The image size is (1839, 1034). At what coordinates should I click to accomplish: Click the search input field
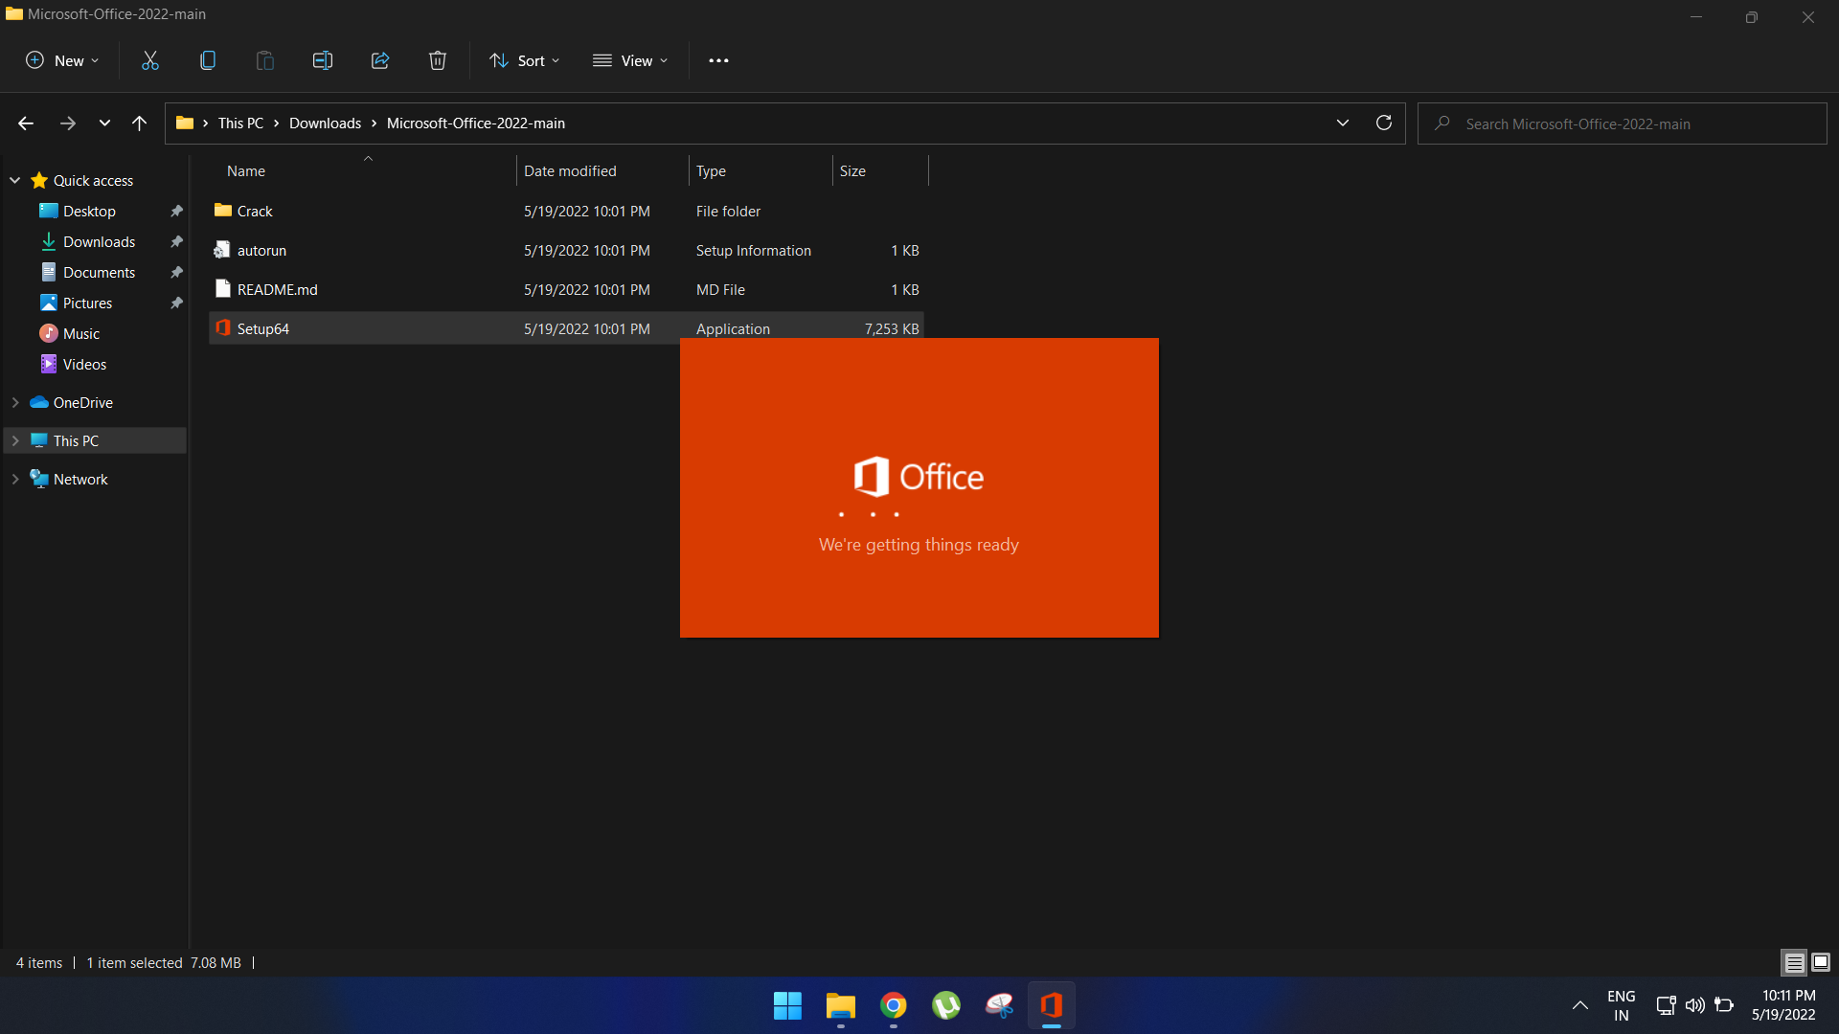[x=1625, y=123]
